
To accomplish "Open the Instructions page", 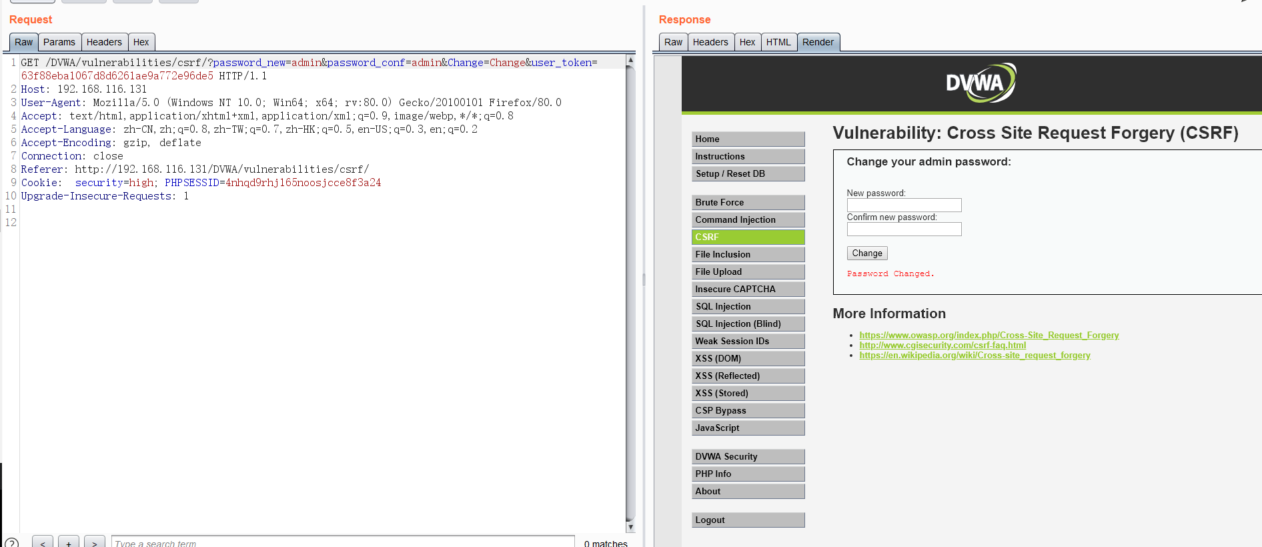I will (748, 156).
